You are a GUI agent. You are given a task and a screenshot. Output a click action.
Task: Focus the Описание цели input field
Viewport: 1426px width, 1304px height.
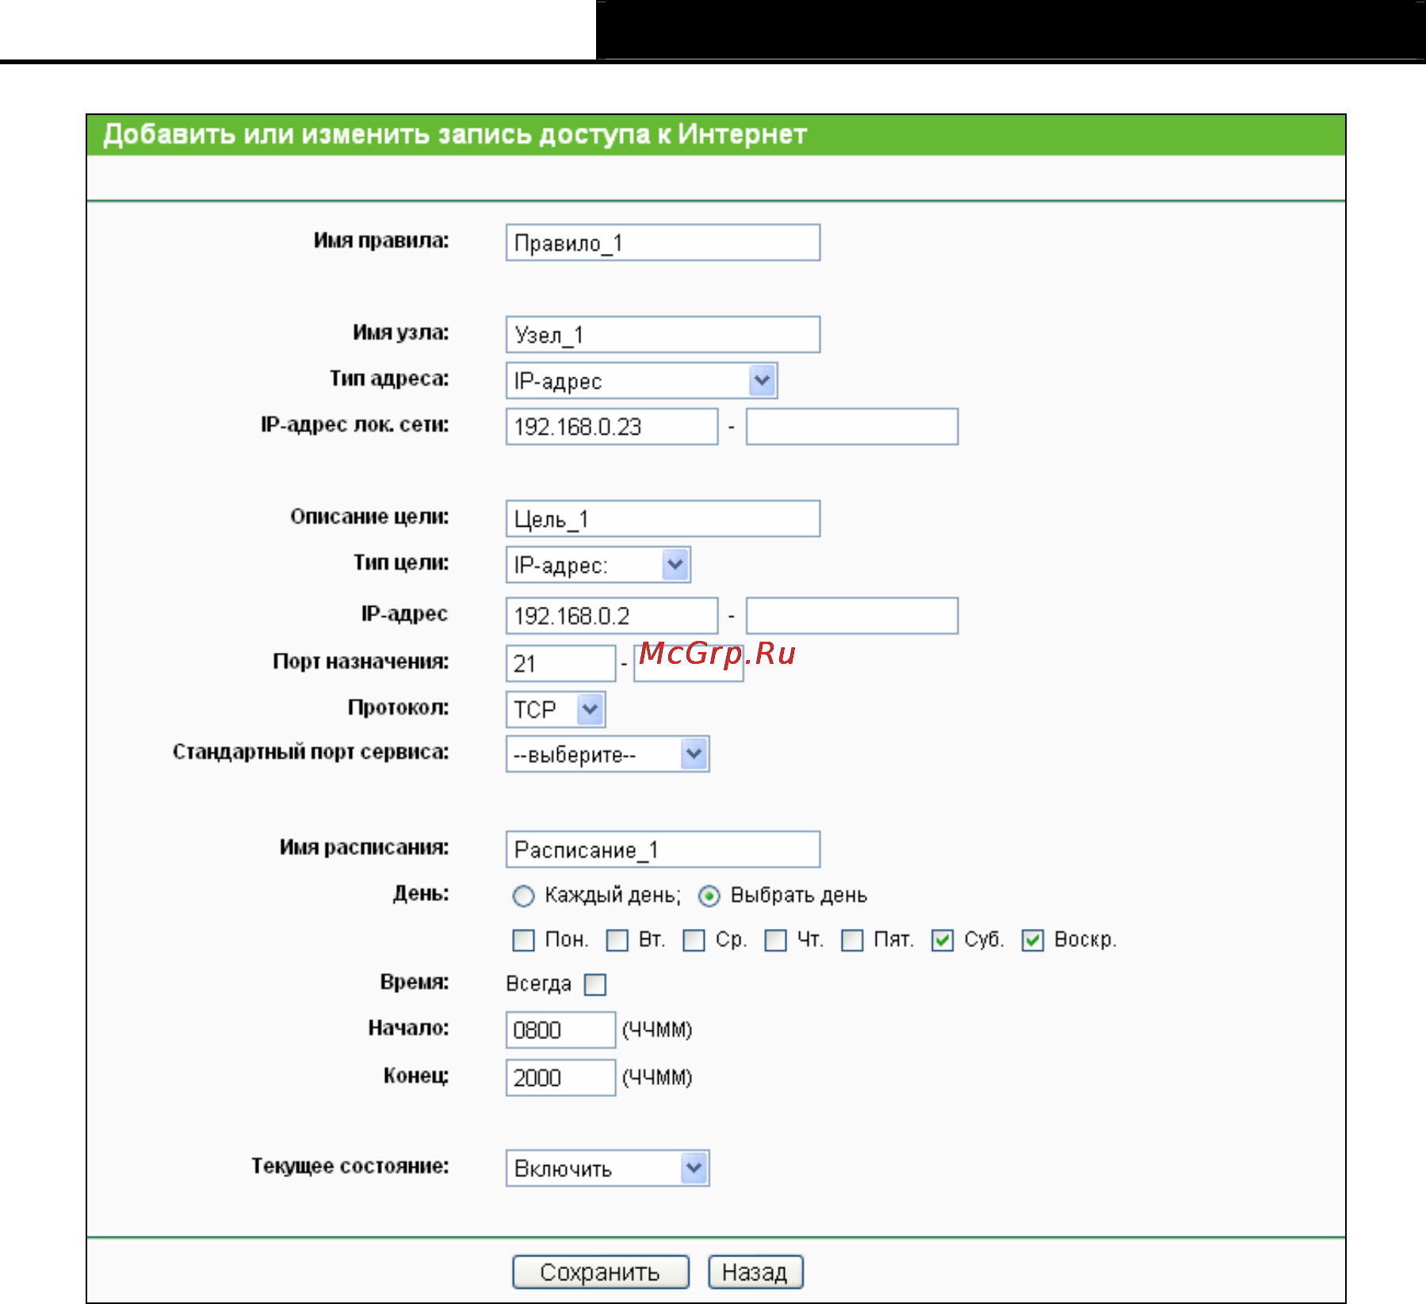point(663,519)
